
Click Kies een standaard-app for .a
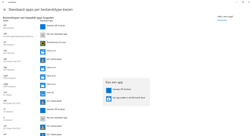[x=57, y=118]
